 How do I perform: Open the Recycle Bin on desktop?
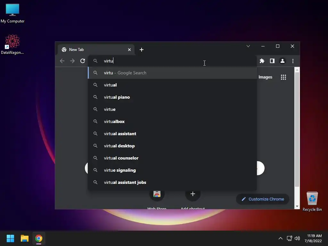pyautogui.click(x=312, y=201)
